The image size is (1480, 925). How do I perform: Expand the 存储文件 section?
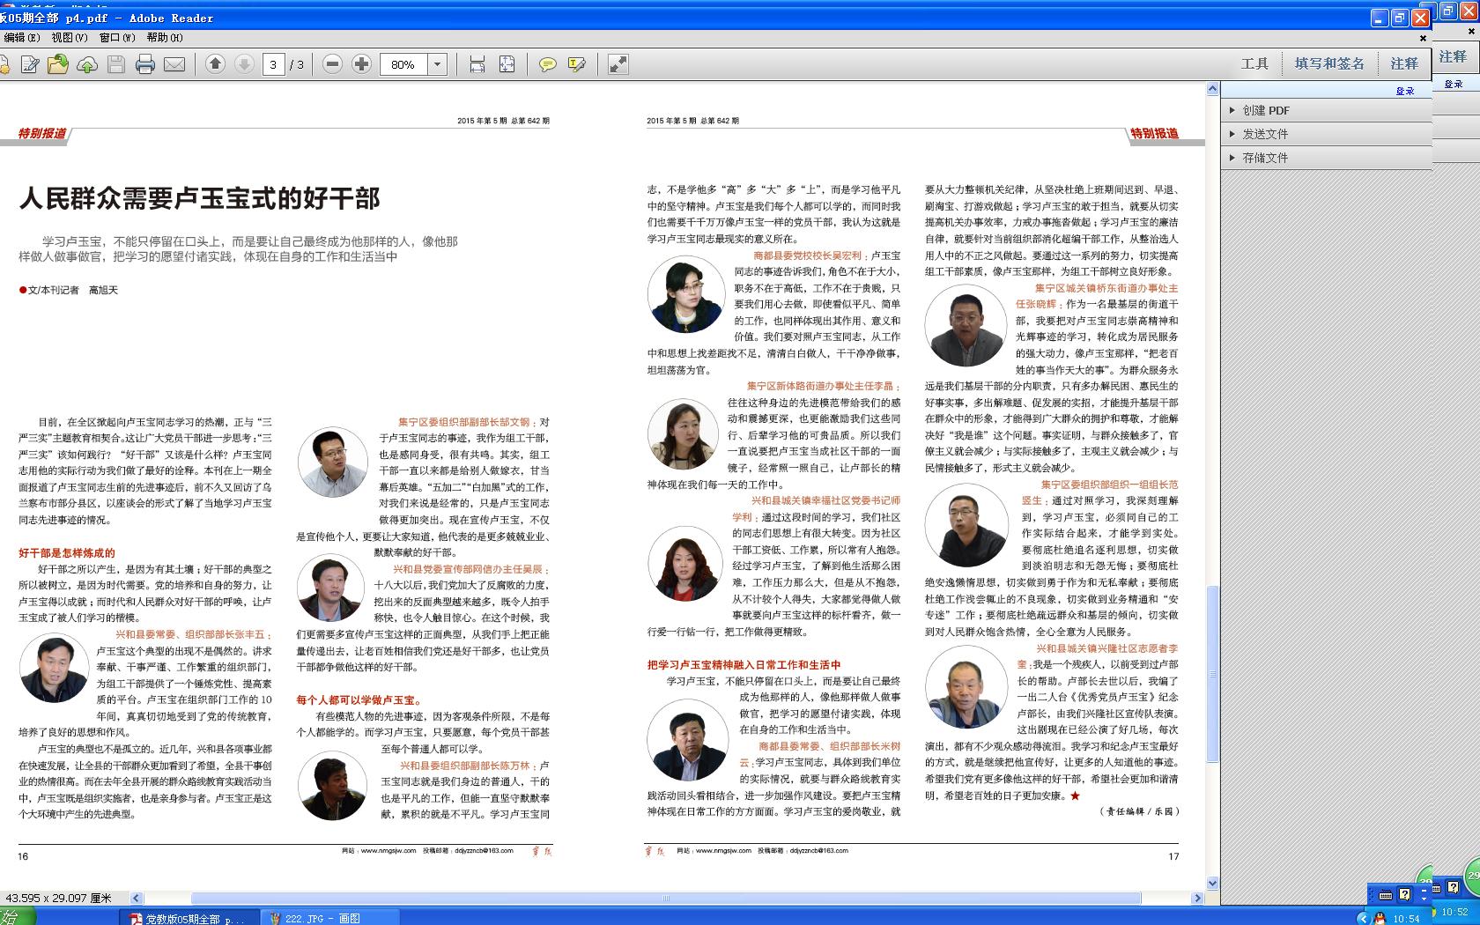[1326, 158]
